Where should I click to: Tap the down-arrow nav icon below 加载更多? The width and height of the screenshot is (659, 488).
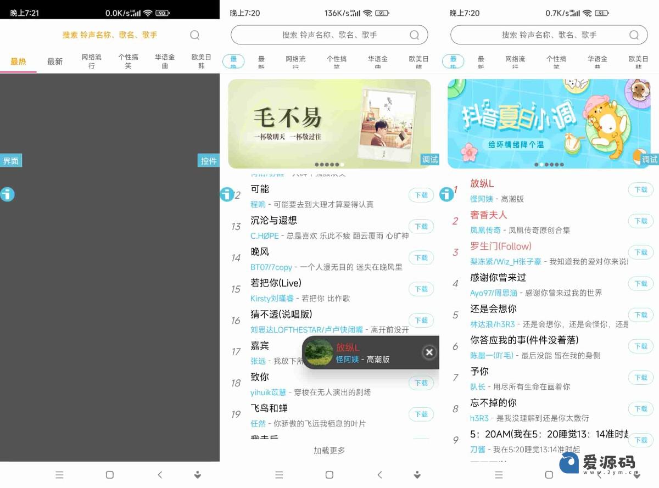click(x=417, y=475)
